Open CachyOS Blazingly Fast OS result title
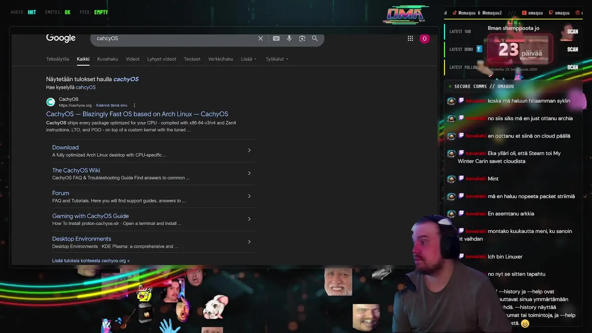 pyautogui.click(x=137, y=114)
